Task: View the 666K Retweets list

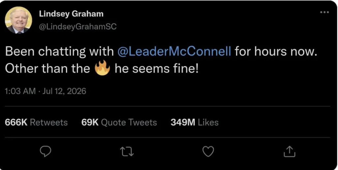Action: [x=36, y=122]
